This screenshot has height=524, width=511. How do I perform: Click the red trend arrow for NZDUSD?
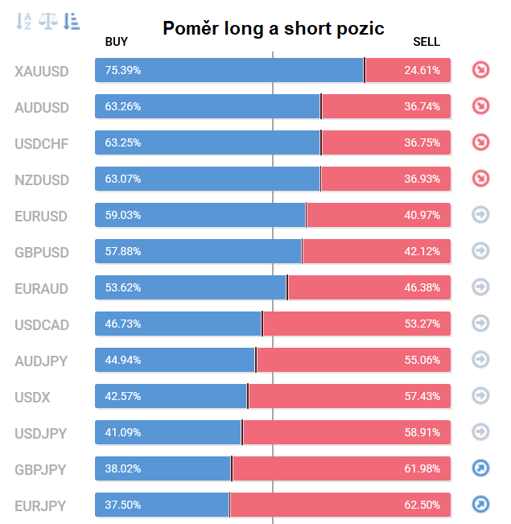click(480, 178)
